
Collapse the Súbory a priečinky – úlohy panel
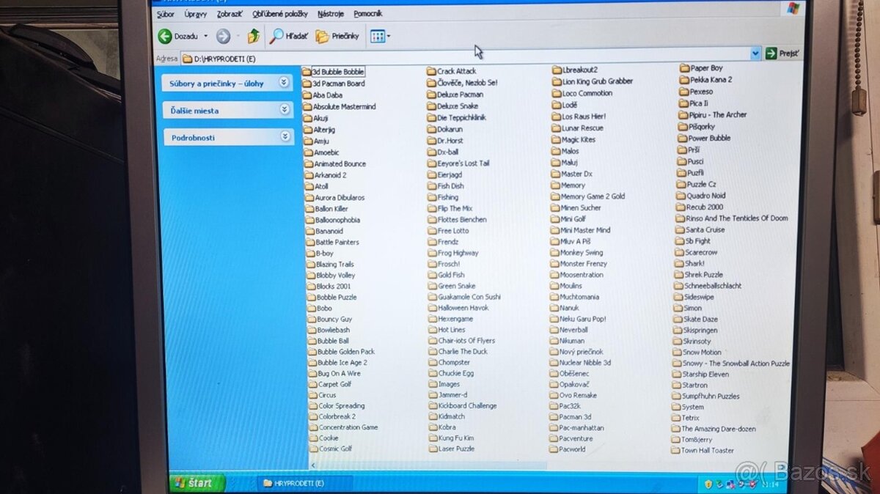tap(284, 83)
